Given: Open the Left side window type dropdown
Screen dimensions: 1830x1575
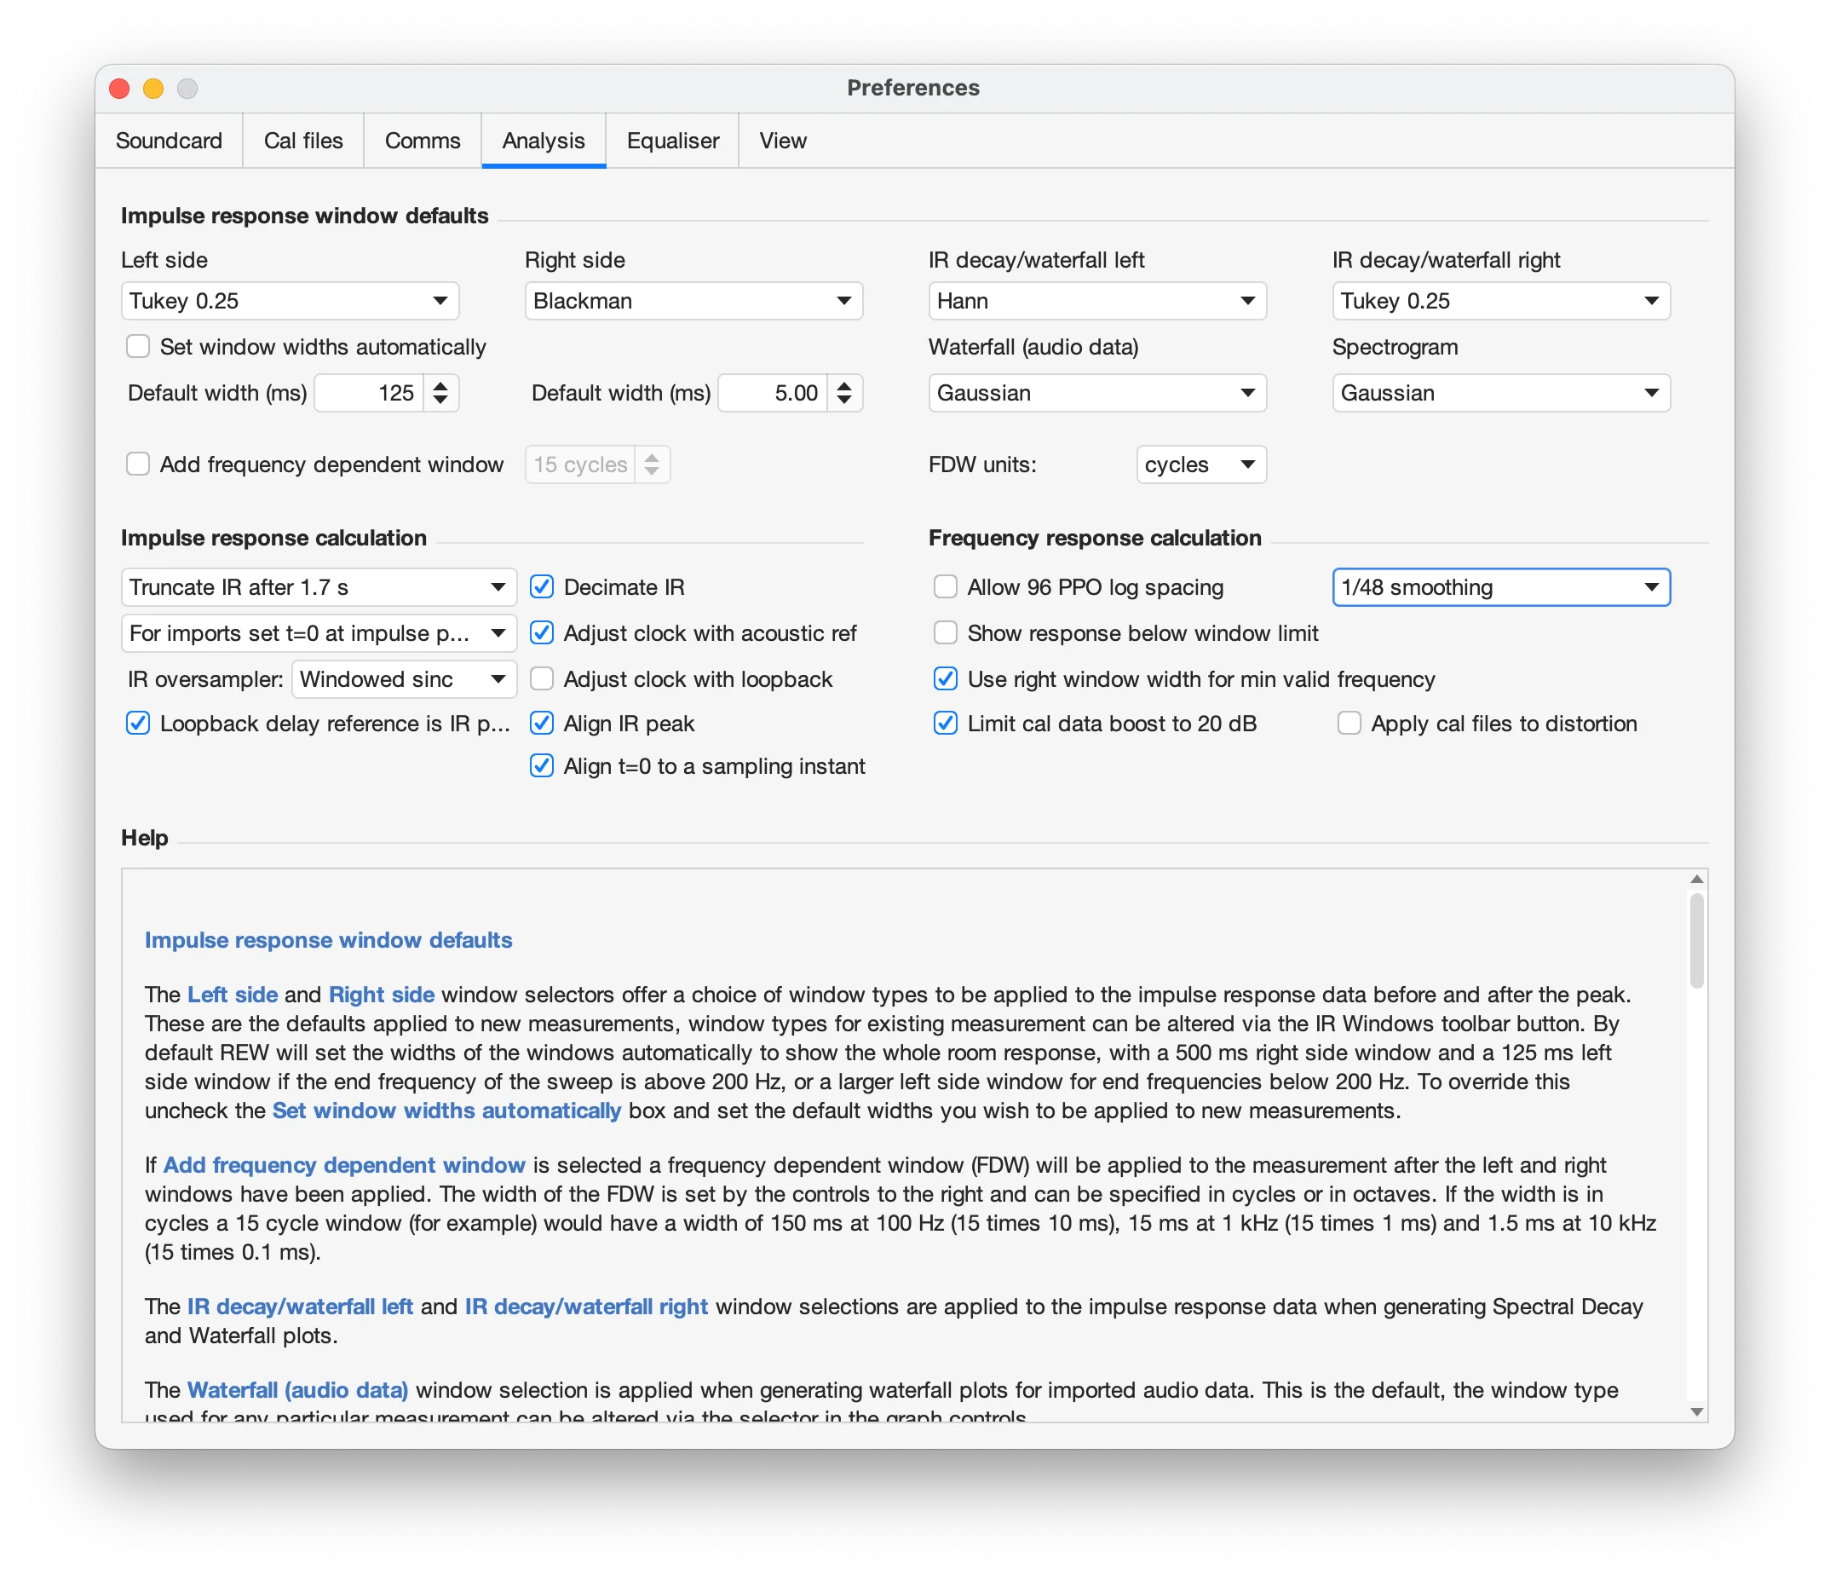Looking at the screenshot, I should (x=290, y=301).
